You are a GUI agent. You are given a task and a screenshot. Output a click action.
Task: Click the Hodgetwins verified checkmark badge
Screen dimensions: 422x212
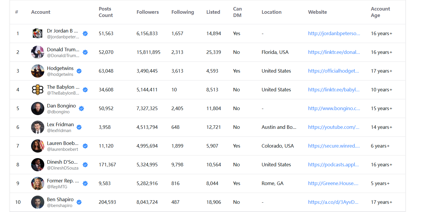tap(79, 71)
